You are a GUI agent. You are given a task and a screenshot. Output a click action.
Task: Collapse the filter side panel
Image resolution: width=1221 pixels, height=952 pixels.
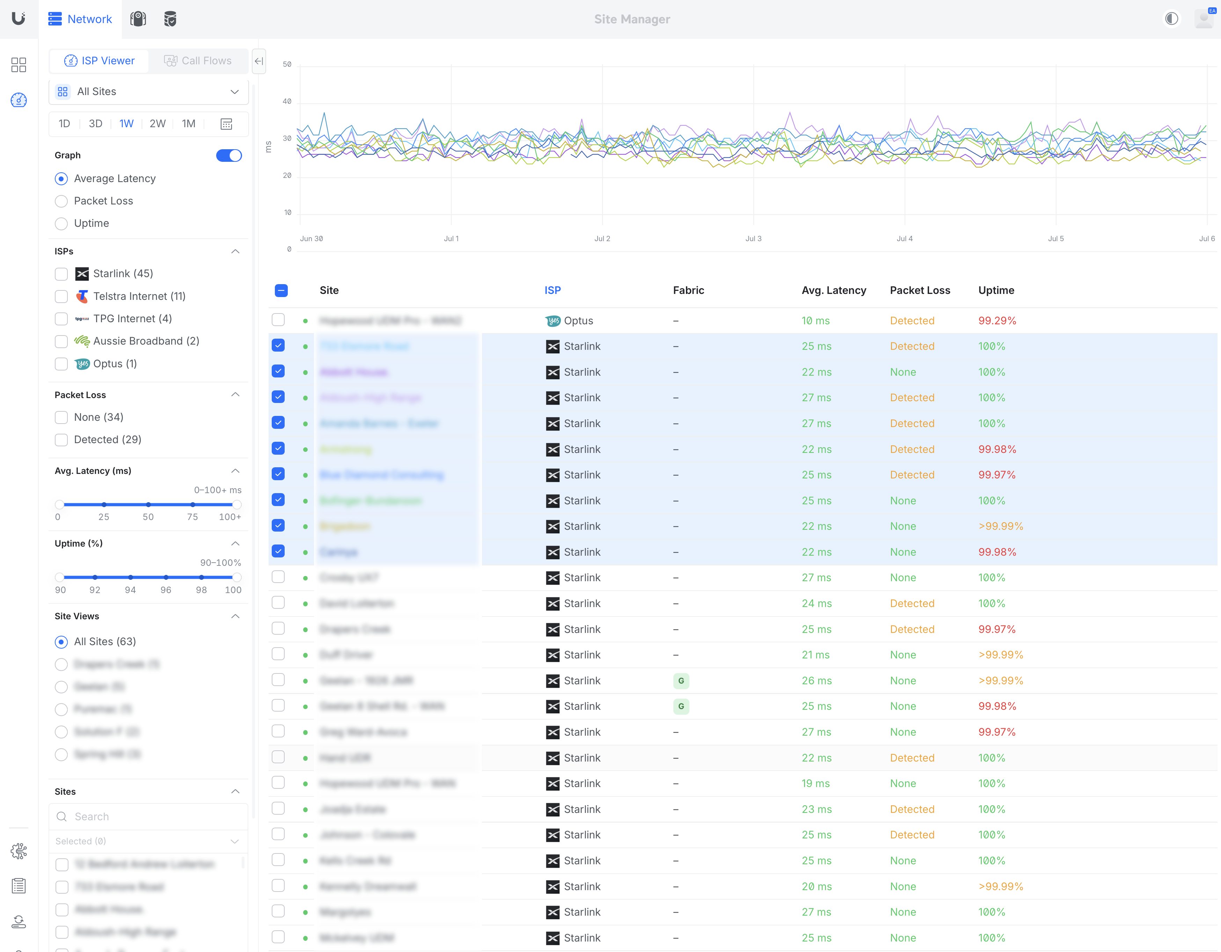click(259, 61)
